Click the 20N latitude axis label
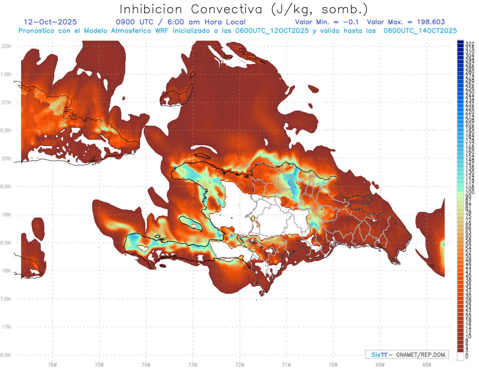Screen dimensions: 479x370 [x=6, y=158]
